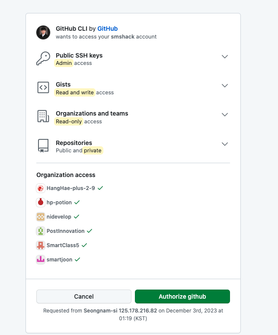Click the Repositories book icon

43,146
